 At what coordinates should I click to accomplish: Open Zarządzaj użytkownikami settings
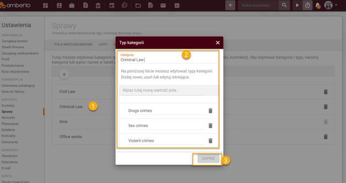pyautogui.click(x=20, y=53)
